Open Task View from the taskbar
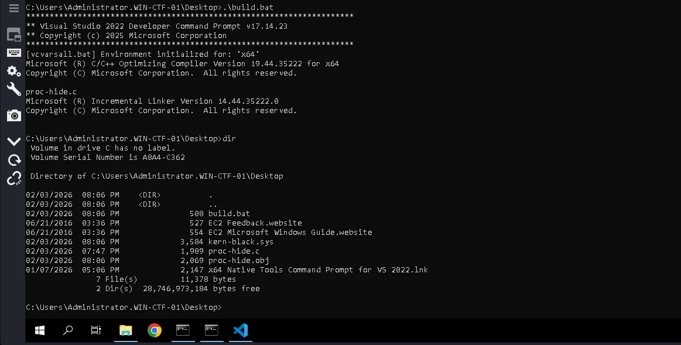The width and height of the screenshot is (681, 345). tap(96, 330)
